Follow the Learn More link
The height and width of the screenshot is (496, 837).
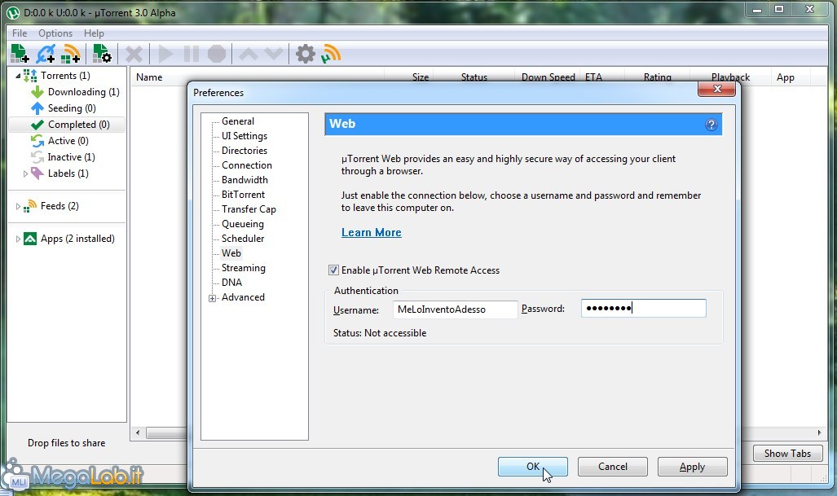372,233
